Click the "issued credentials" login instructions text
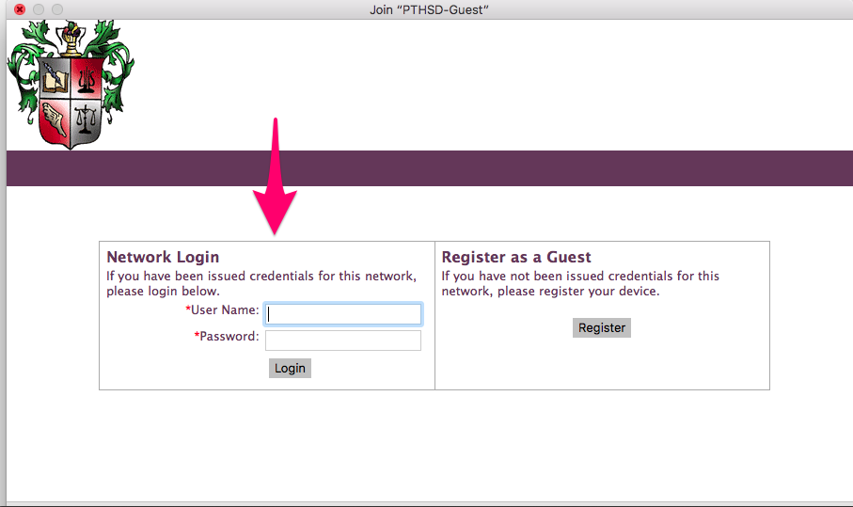This screenshot has width=853, height=507. 261,283
